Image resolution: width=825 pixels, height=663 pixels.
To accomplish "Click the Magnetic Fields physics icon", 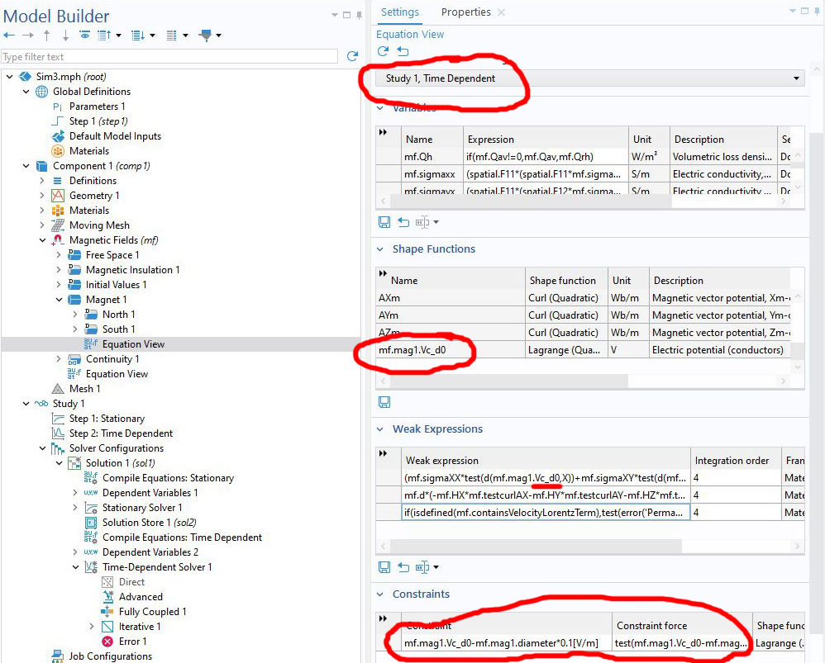I will [x=58, y=240].
